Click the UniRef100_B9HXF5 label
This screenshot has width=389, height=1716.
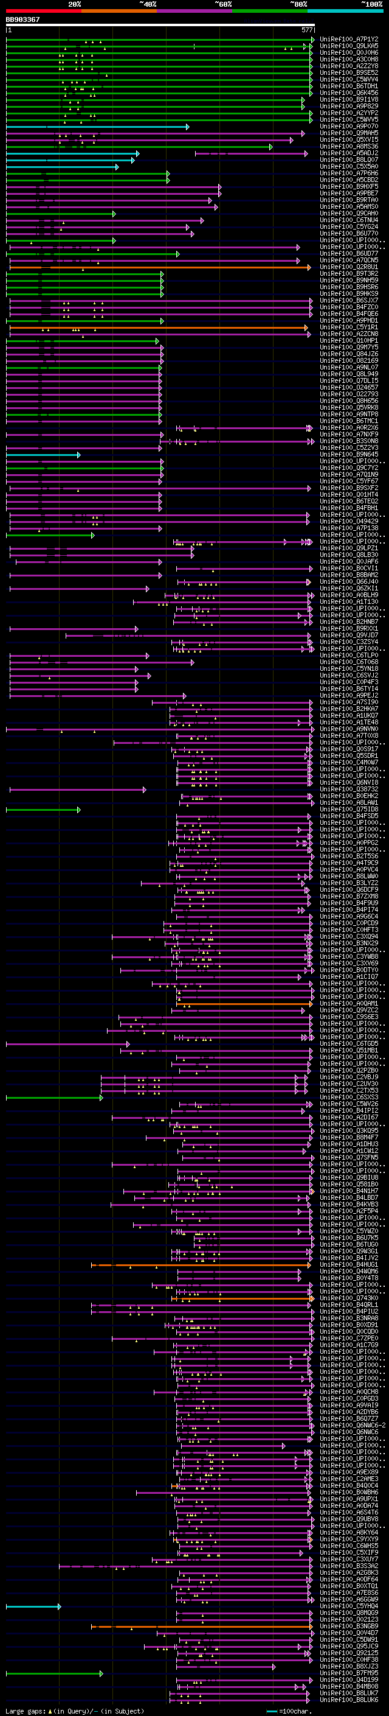point(349,186)
